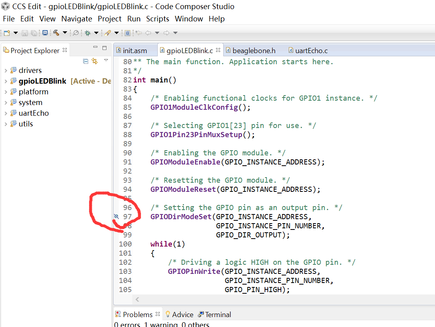Expand the utils project
The height and width of the screenshot is (327, 435).
click(6, 124)
